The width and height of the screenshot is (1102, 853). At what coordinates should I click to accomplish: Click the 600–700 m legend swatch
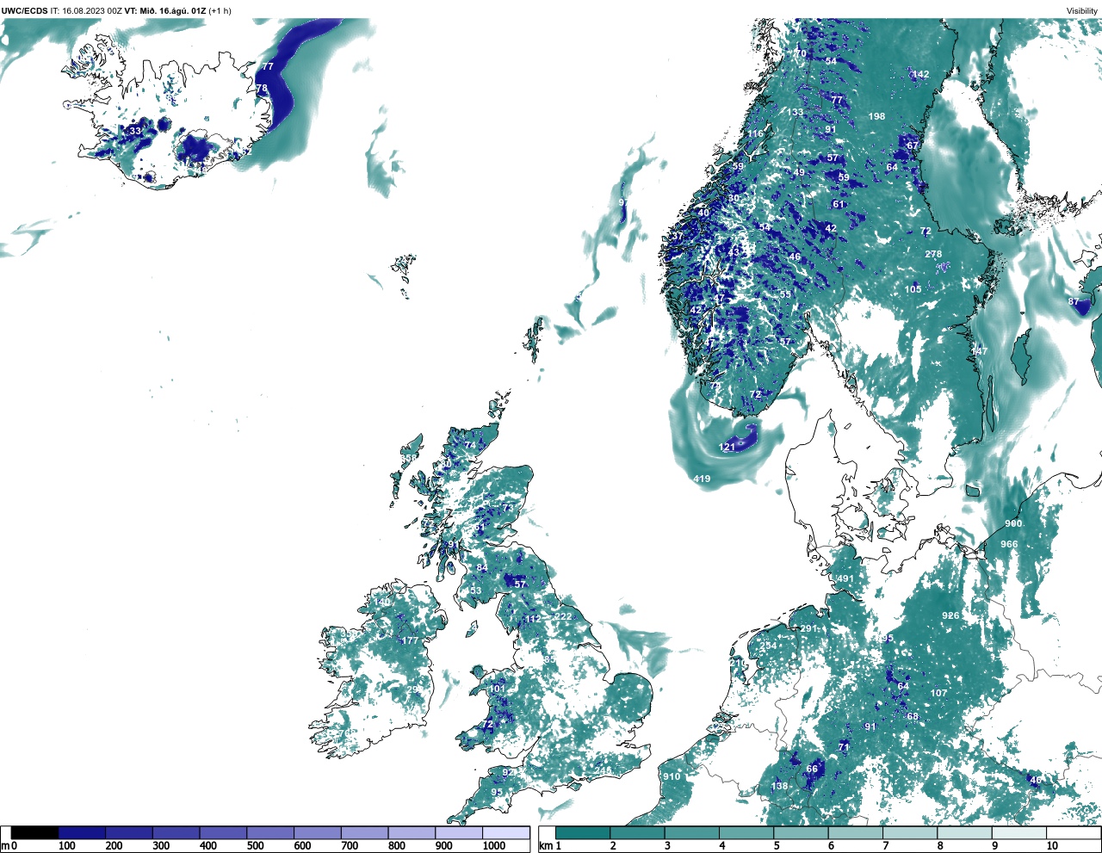pos(317,832)
